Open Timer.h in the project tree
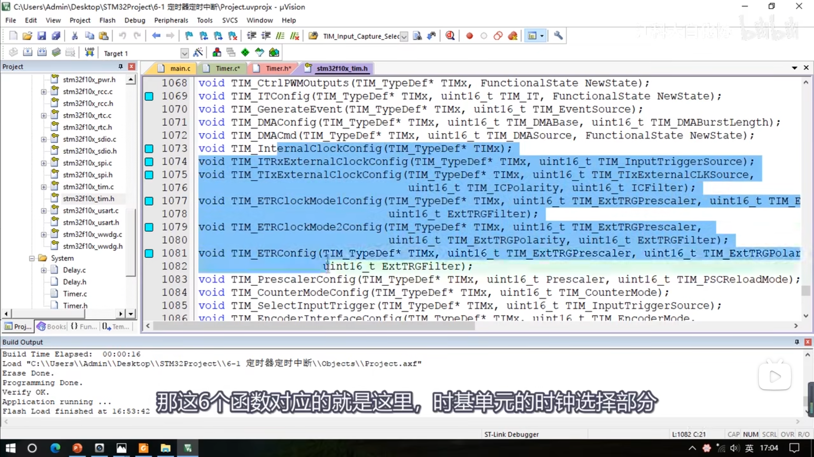Viewport: 814px width, 457px height. coord(75,306)
